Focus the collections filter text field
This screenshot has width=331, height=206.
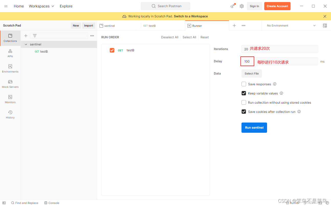pyautogui.click(x=59, y=36)
